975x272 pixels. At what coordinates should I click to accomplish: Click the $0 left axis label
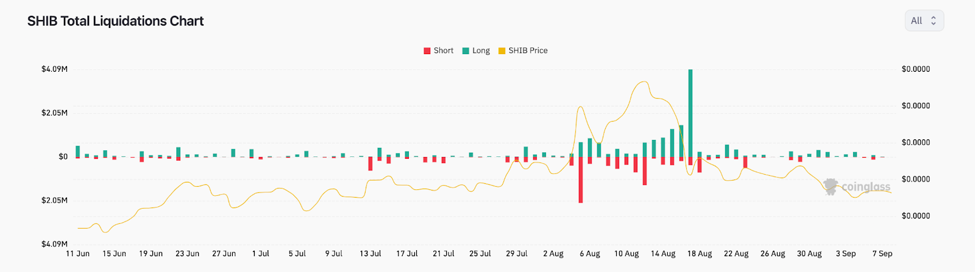click(x=63, y=157)
